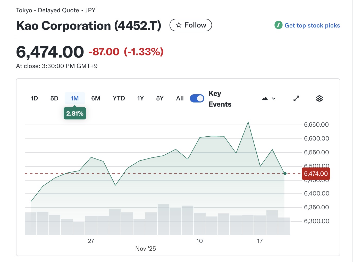
Task: Select the 1M time range
Action: point(75,99)
